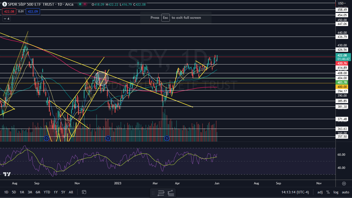The height and width of the screenshot is (198, 352).
Task: Click the dividend marker near December
Action: (x=108, y=138)
